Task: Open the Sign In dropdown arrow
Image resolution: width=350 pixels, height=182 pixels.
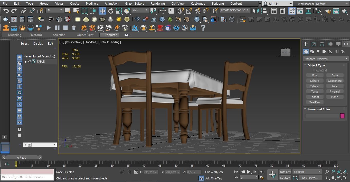Action: [x=291, y=4]
